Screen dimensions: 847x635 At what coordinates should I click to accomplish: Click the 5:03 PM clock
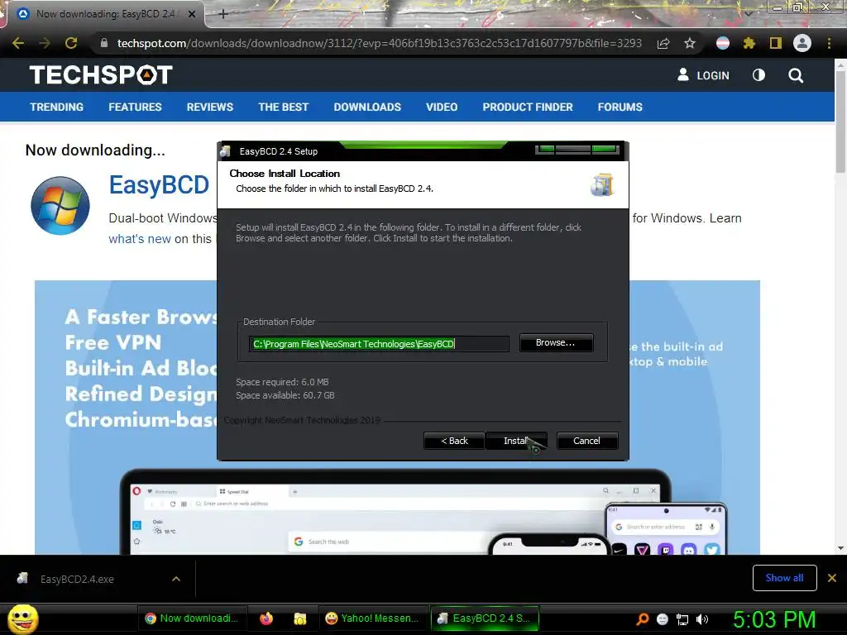pos(774,619)
